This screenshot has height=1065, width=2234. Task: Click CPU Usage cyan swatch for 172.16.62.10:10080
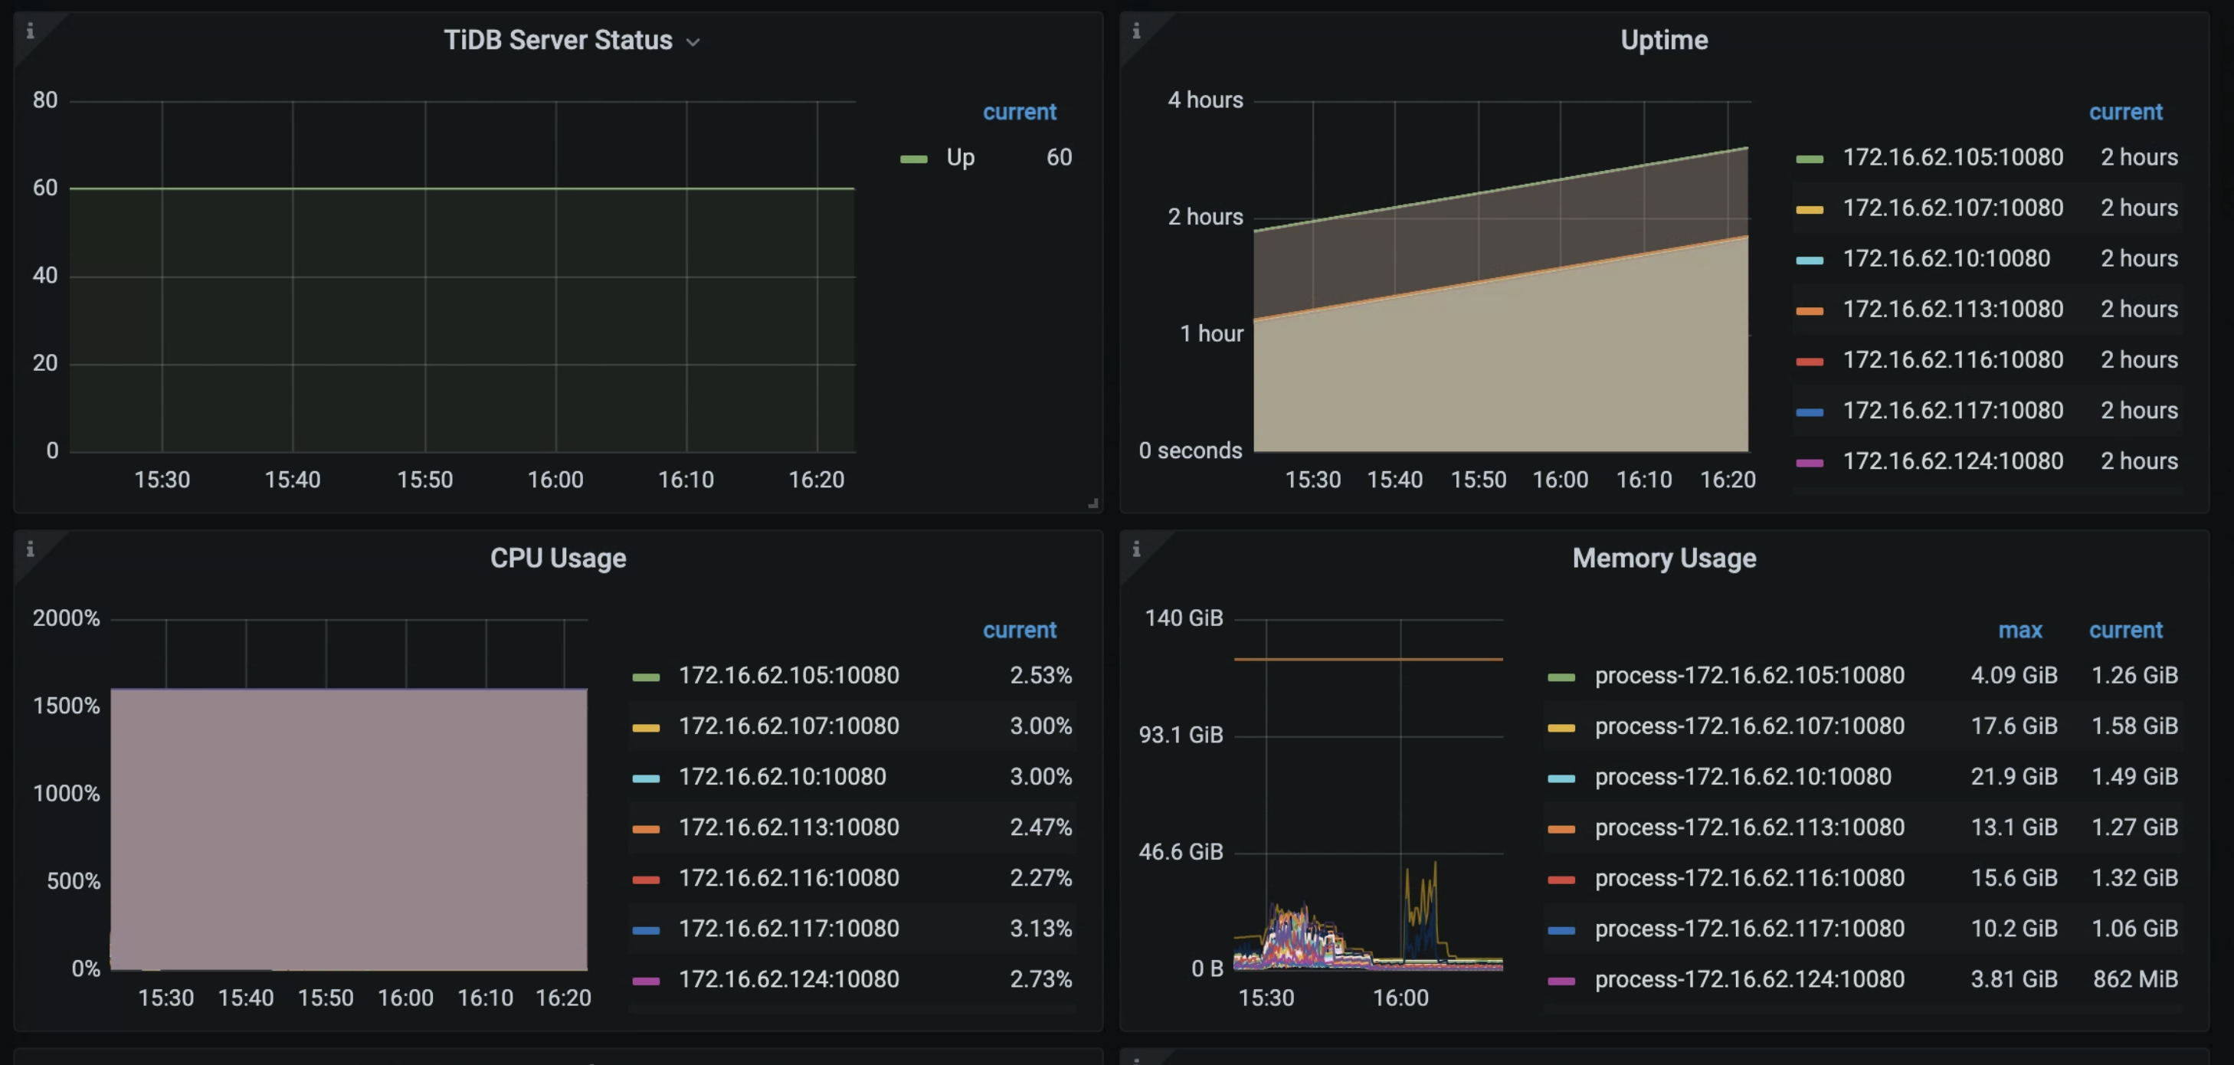click(x=646, y=778)
